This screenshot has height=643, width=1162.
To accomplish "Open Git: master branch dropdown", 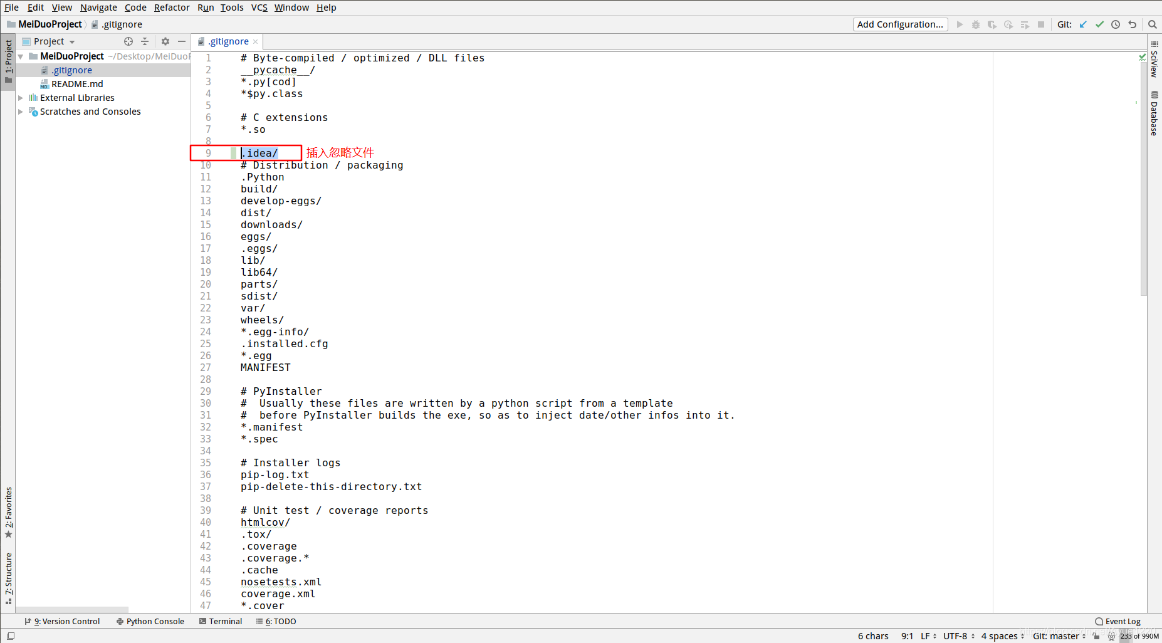I will pos(1059,636).
